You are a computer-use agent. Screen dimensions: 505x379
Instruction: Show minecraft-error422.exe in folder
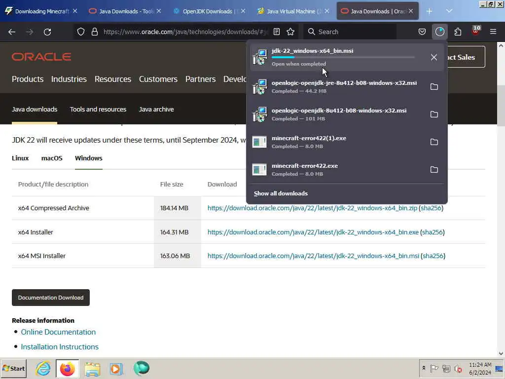coord(434,170)
